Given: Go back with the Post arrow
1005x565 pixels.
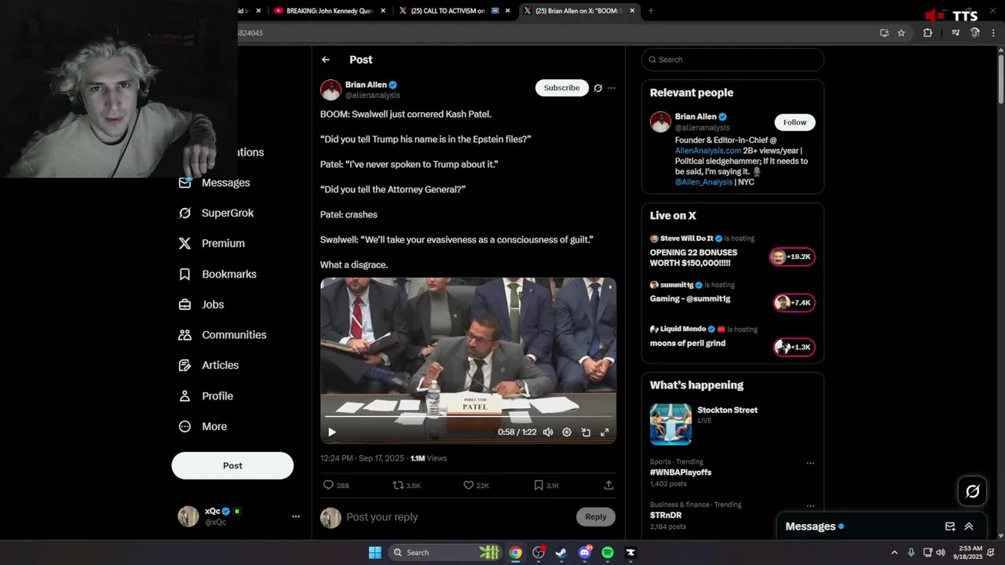Looking at the screenshot, I should click(x=325, y=60).
